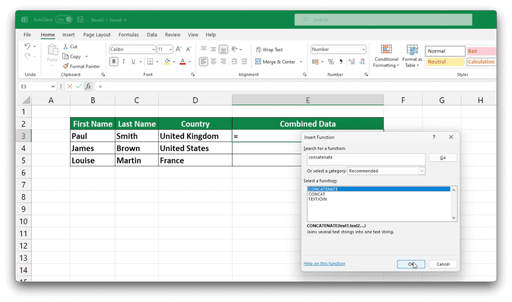Center text horizontally in the cell

pyautogui.click(x=213, y=62)
